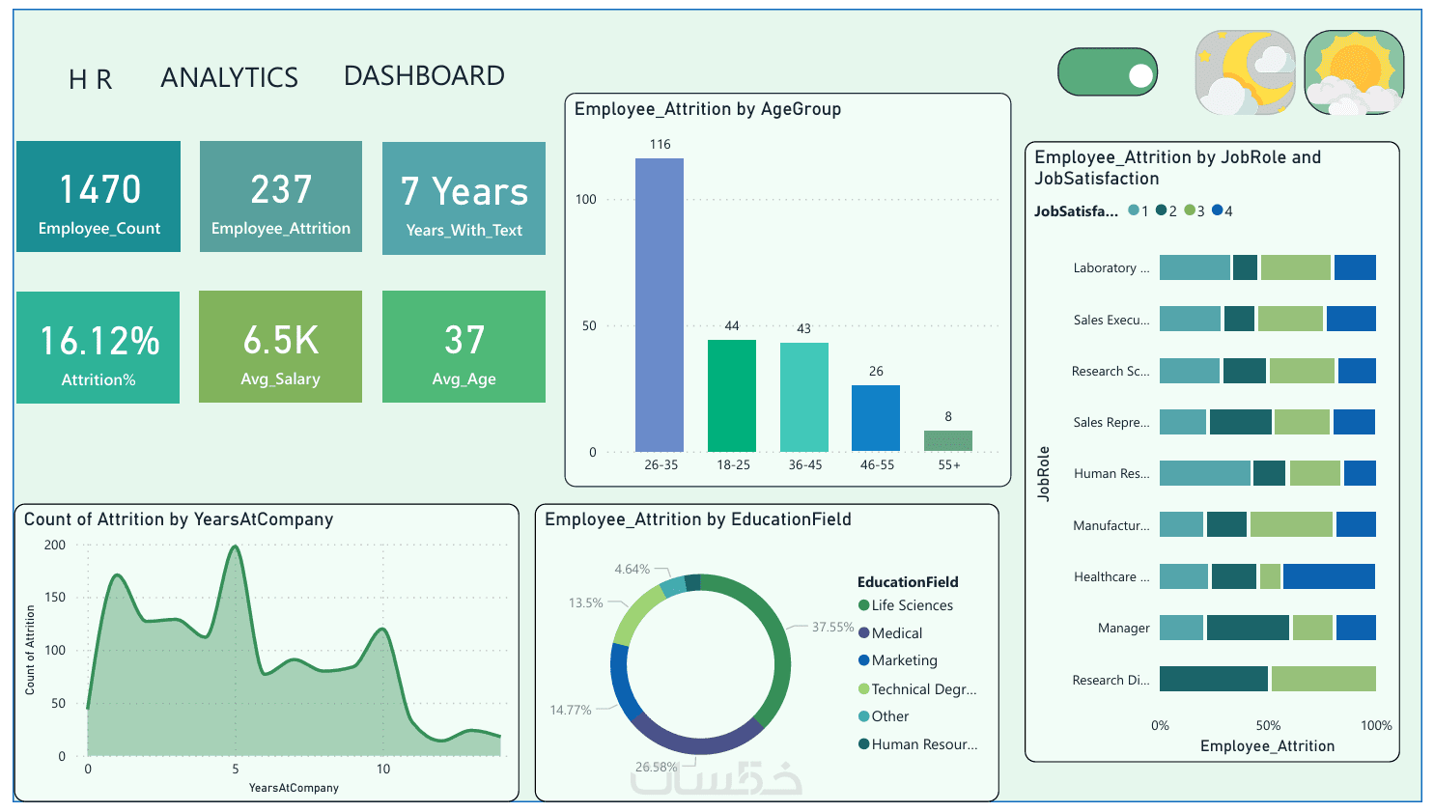Select Marketing in the EducationField legend
The height and width of the screenshot is (812, 1434).
[x=898, y=660]
